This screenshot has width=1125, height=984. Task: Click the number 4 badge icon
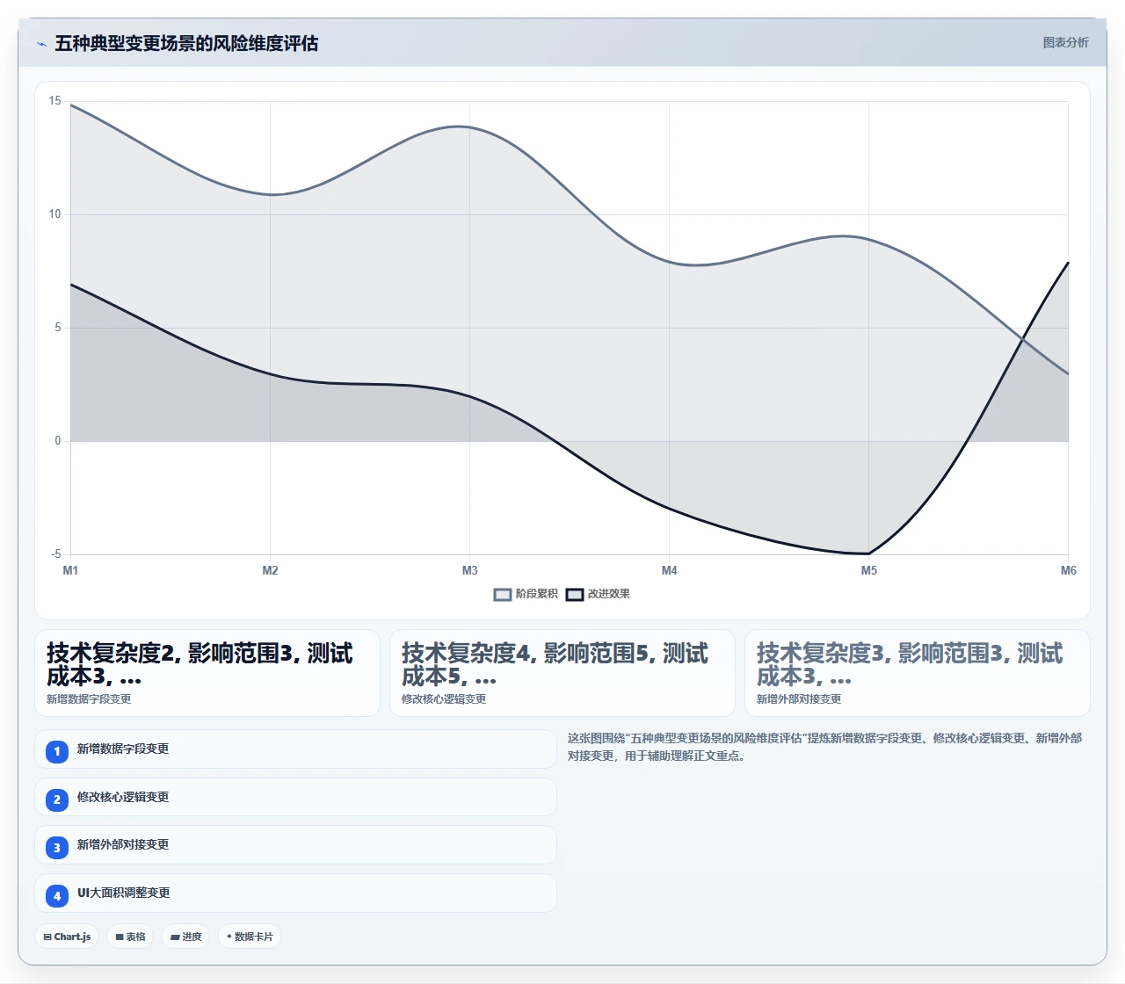click(57, 895)
